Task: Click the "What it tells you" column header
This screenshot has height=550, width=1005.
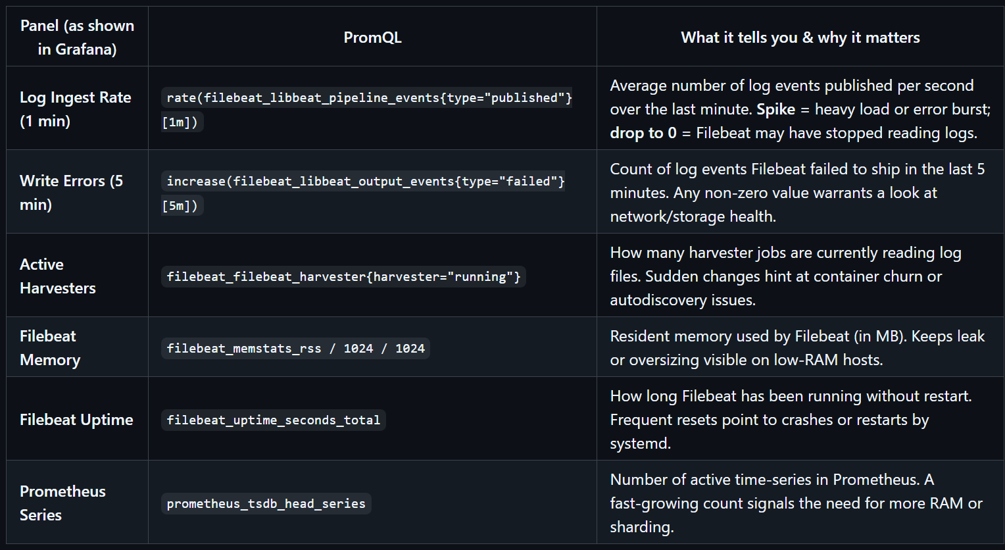Action: [800, 37]
